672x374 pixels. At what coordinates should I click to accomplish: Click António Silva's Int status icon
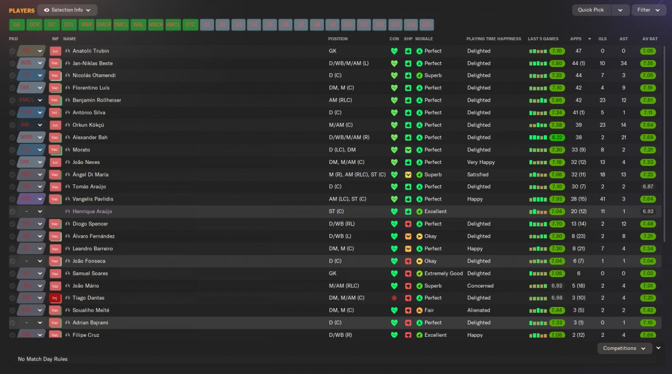tap(55, 113)
